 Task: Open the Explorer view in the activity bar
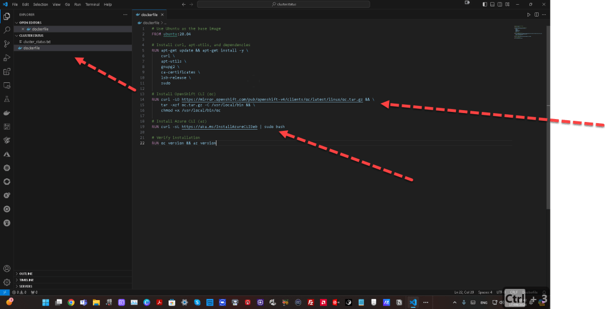[x=7, y=16]
